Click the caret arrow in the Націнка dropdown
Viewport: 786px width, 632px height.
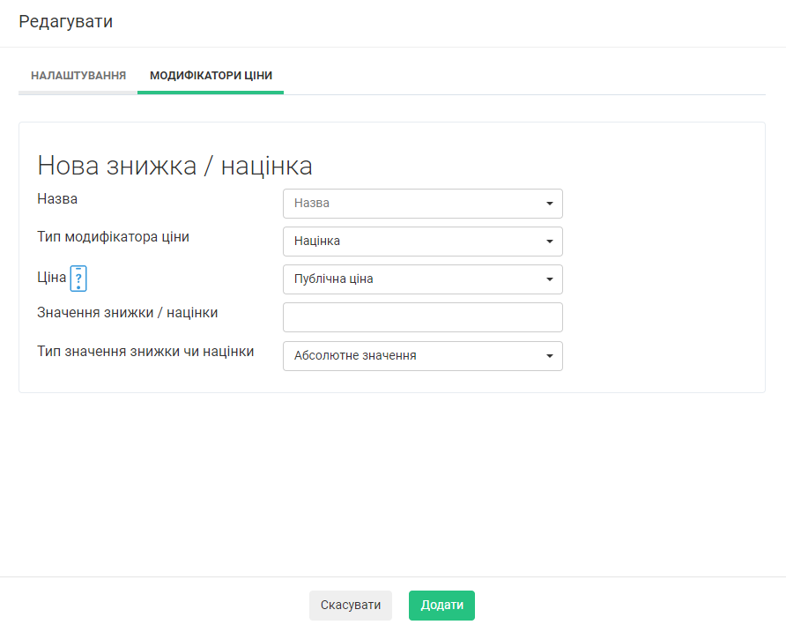click(549, 242)
